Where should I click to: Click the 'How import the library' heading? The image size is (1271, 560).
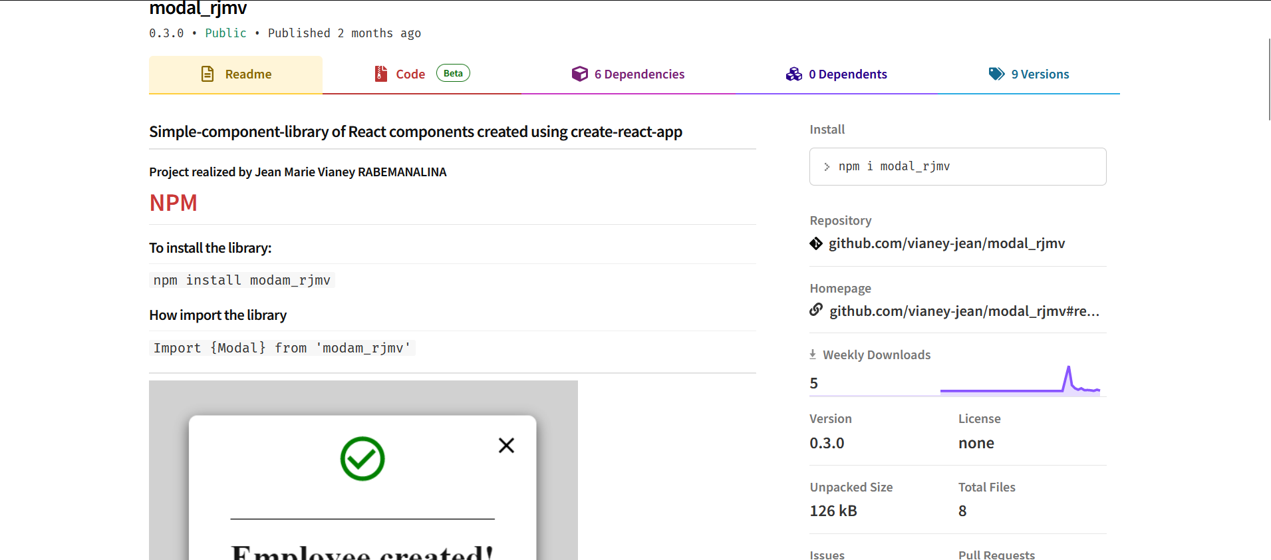coord(218,315)
